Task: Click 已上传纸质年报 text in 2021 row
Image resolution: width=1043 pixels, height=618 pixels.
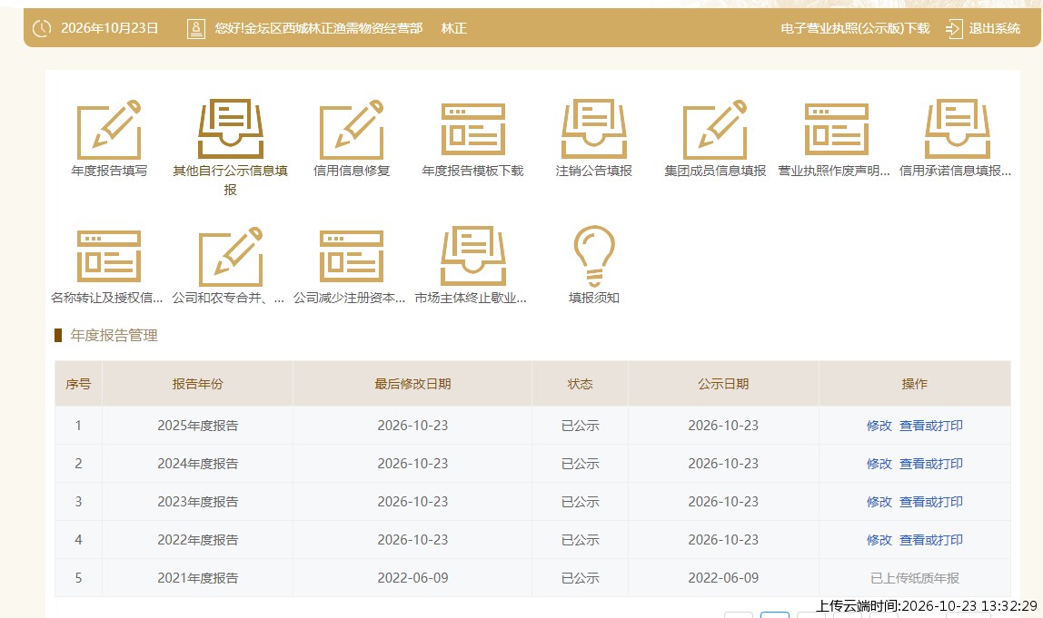Action: (915, 578)
